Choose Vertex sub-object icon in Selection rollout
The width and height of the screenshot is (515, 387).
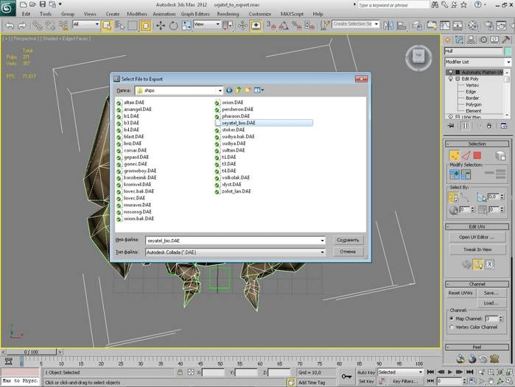click(x=455, y=155)
